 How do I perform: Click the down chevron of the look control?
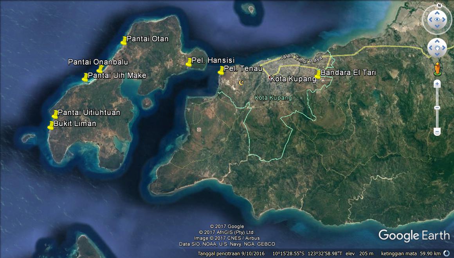pos(437,26)
